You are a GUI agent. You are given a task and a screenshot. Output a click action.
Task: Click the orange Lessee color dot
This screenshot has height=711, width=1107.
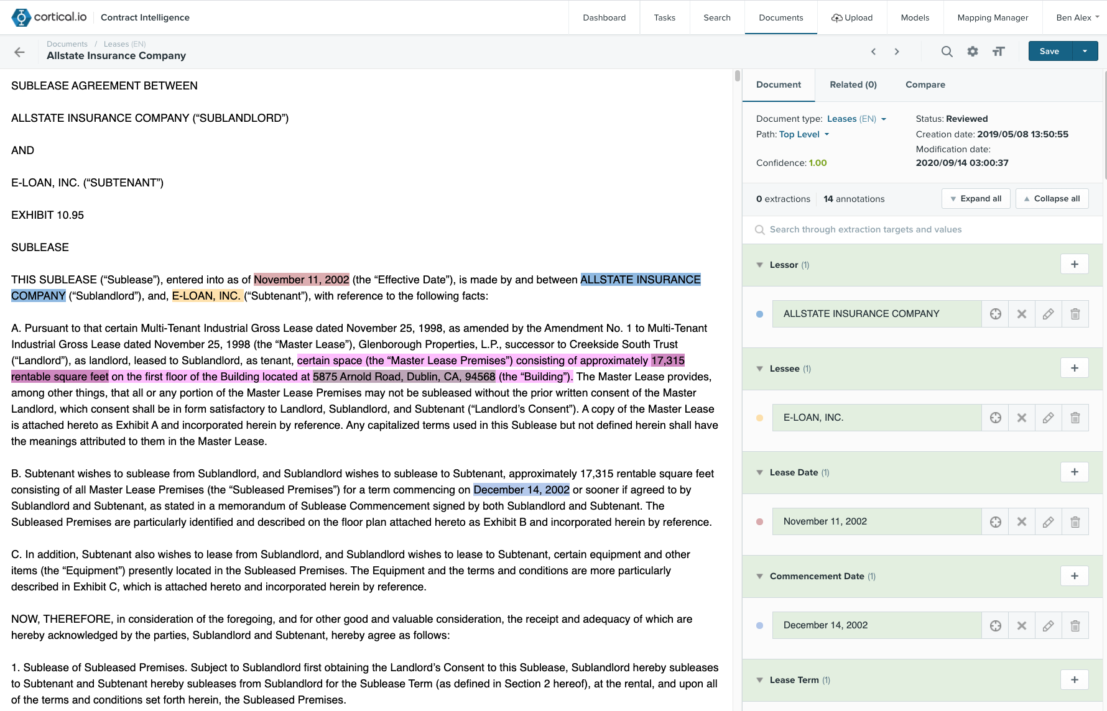(x=759, y=418)
